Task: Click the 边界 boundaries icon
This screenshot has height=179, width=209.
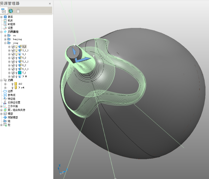Action: point(5,91)
